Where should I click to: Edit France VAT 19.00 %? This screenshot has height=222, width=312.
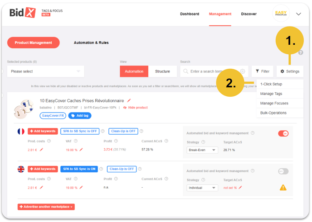(81, 150)
